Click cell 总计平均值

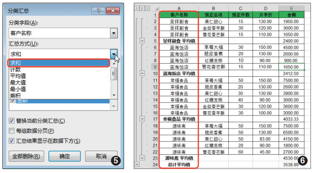coord(179,165)
